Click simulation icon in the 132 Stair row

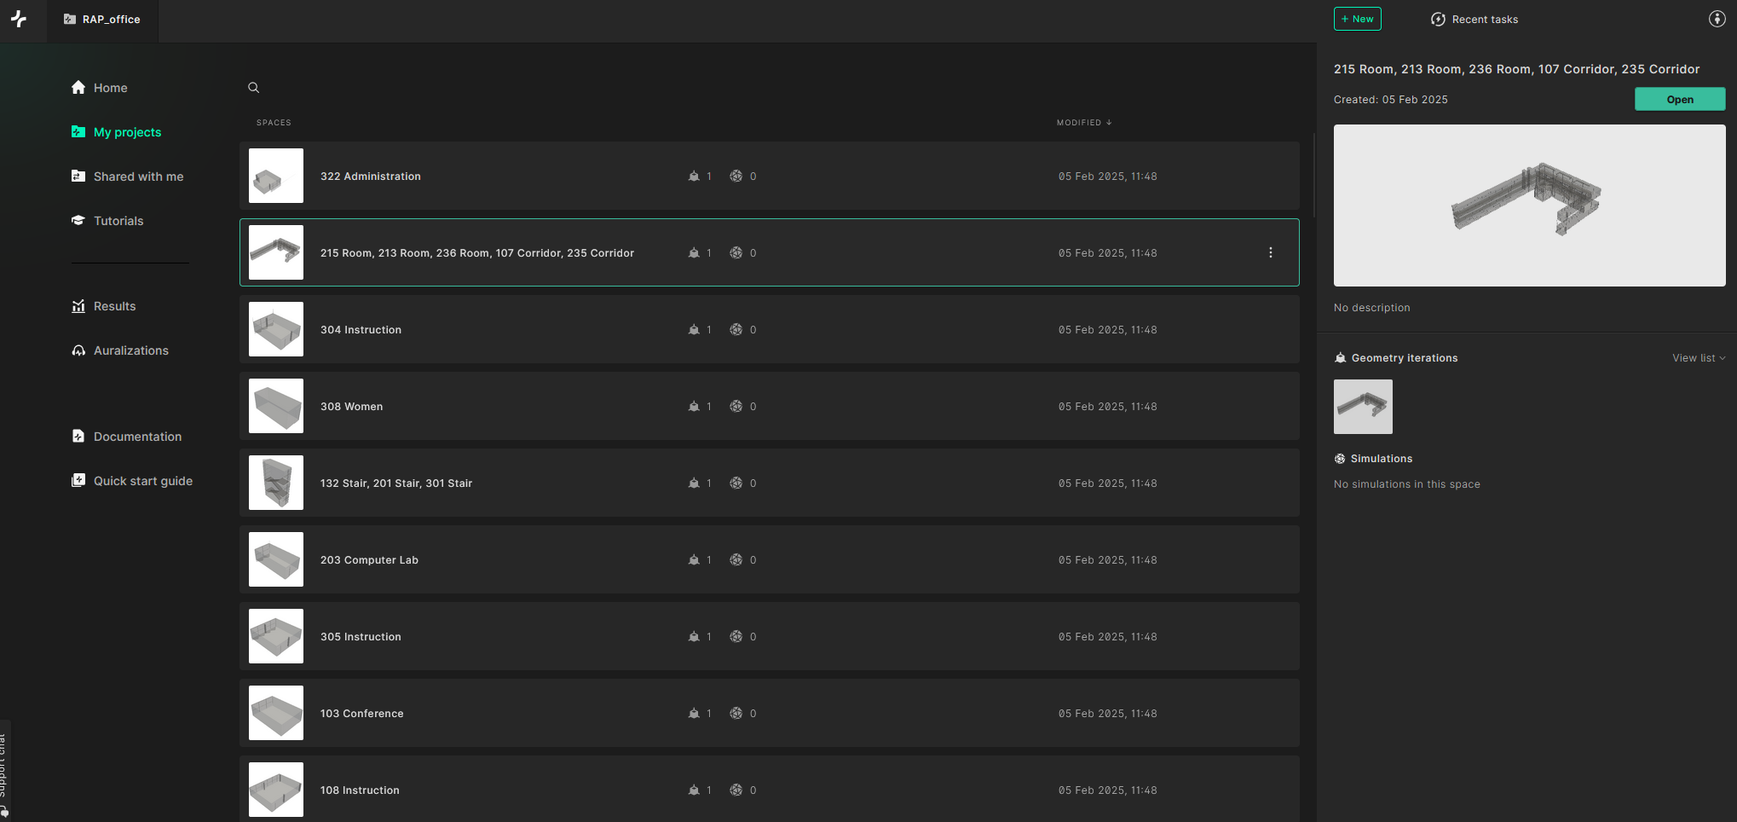(736, 483)
